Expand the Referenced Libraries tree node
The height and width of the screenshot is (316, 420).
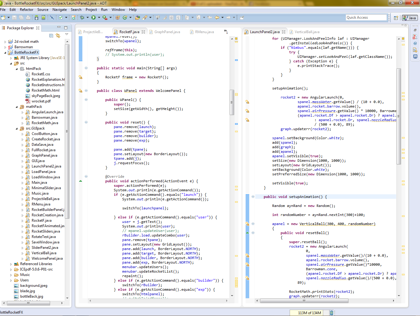(11, 264)
